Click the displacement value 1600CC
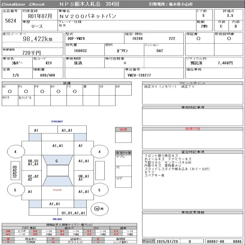 81,51
